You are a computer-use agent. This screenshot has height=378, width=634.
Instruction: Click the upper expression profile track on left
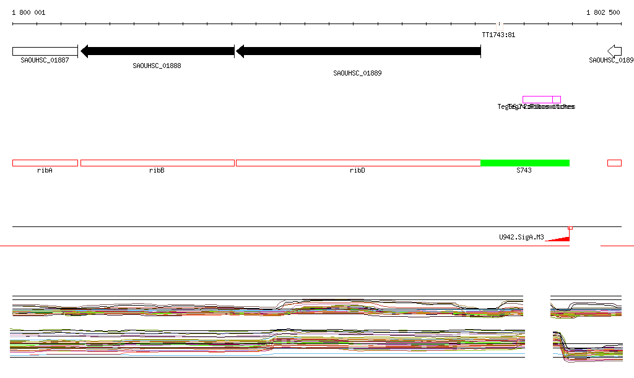click(267, 307)
